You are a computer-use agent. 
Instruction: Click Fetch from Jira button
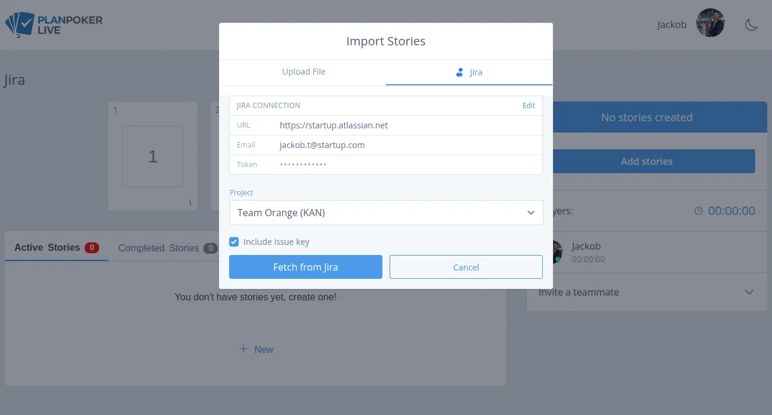pyautogui.click(x=305, y=267)
